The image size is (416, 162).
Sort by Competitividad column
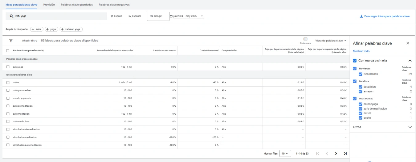(x=230, y=51)
